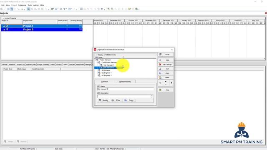Image resolution: width=267 pixels, height=150 pixels.
Task: Click the Zoom Out toolbar icon
Action: [x=112, y=9]
